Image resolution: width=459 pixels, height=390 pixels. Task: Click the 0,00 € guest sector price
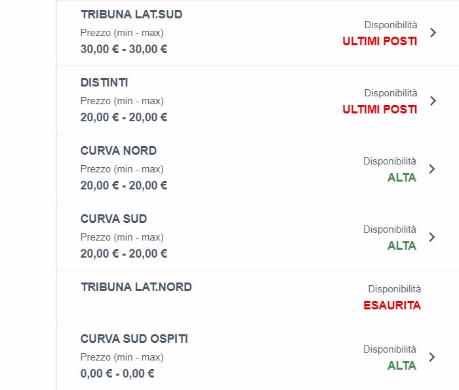tap(117, 374)
